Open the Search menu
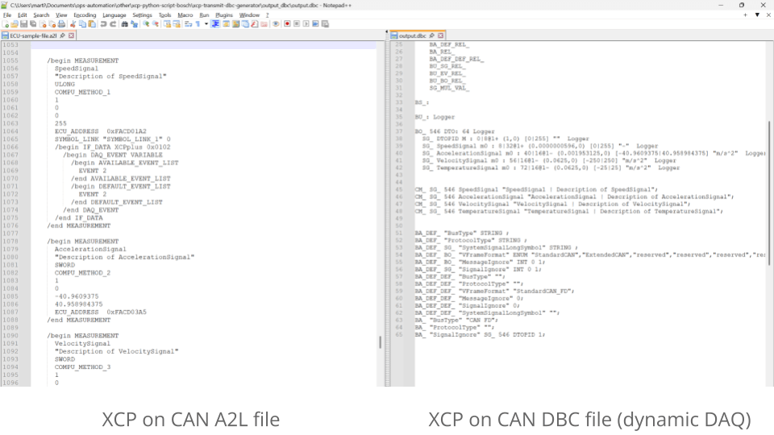The width and height of the screenshot is (774, 435). pyautogui.click(x=41, y=15)
